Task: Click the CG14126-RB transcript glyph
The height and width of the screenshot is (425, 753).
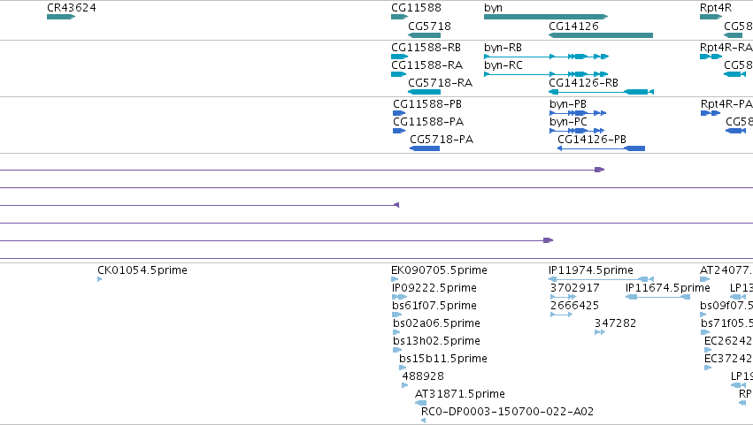Action: (601, 92)
